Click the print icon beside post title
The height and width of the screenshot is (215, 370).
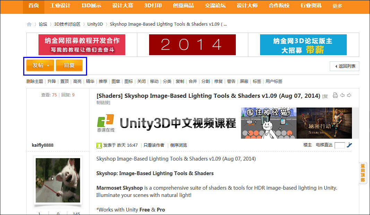point(335,95)
